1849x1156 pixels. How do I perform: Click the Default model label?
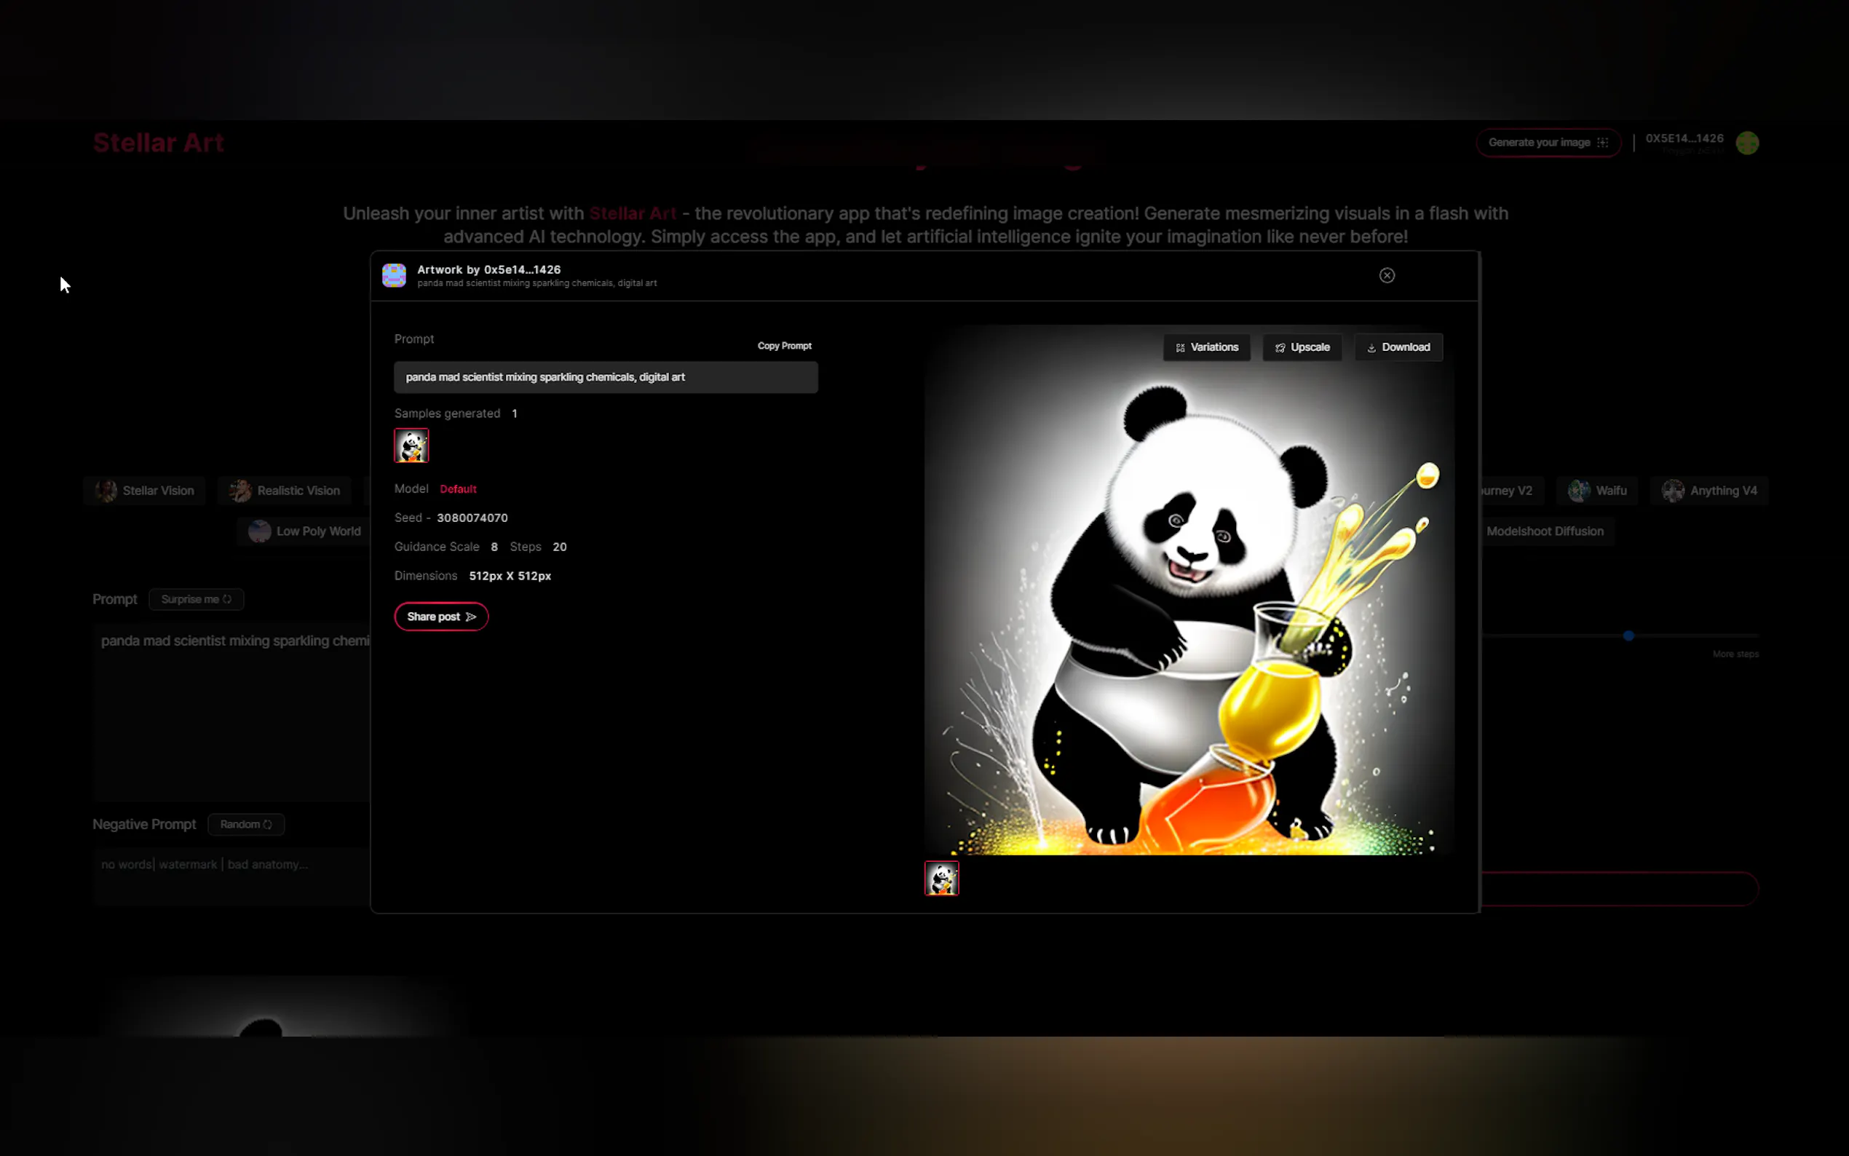click(458, 488)
